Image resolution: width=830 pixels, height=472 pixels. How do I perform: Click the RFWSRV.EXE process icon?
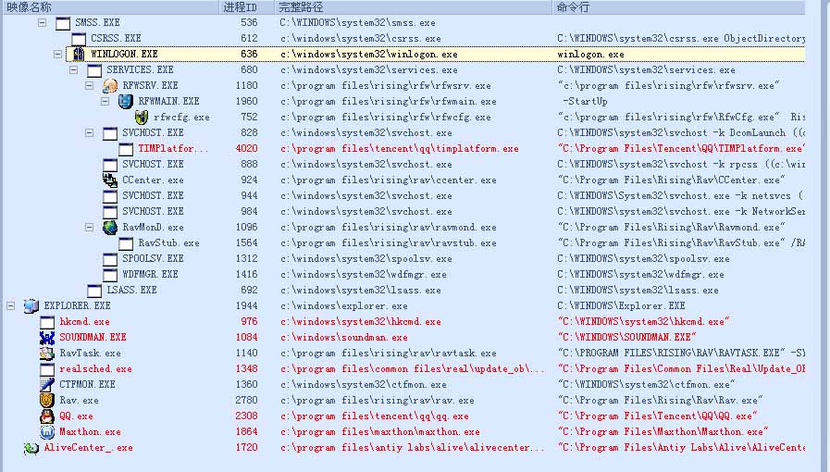point(110,85)
